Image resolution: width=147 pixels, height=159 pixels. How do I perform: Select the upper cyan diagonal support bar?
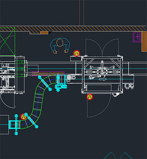coord(45,83)
